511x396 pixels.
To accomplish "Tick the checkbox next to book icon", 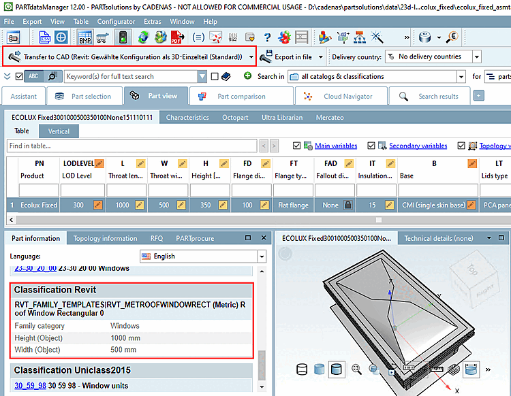I will pos(215,76).
